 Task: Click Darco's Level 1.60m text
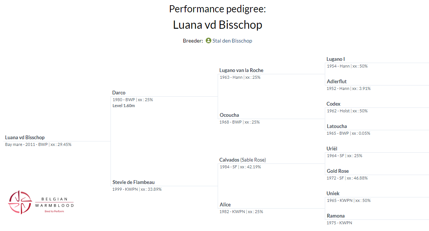click(x=124, y=106)
